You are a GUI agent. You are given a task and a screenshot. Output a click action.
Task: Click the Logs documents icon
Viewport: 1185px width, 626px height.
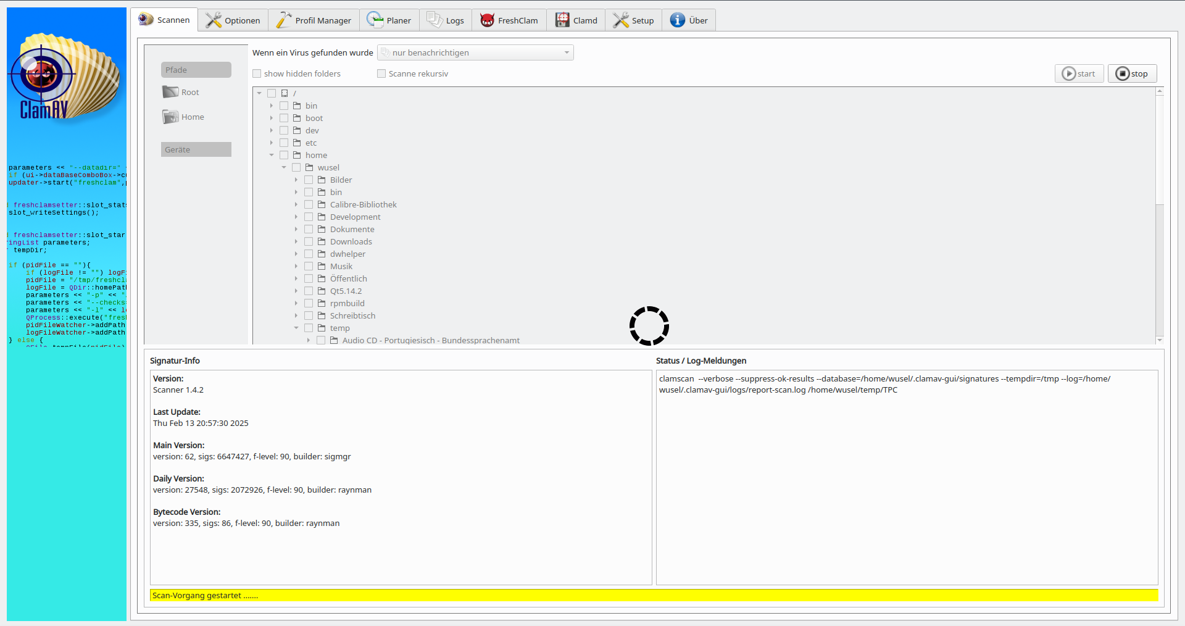pyautogui.click(x=434, y=20)
